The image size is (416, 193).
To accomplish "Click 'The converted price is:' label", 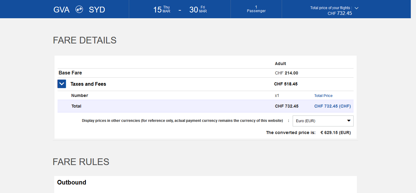I will click(x=291, y=133).
